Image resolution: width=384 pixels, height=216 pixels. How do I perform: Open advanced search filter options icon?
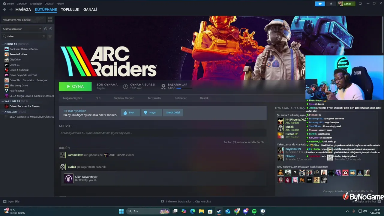[50, 36]
